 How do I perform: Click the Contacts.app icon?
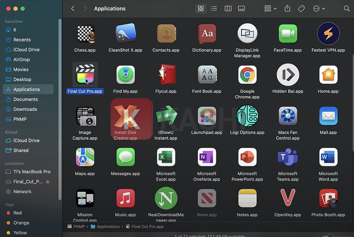click(166, 34)
